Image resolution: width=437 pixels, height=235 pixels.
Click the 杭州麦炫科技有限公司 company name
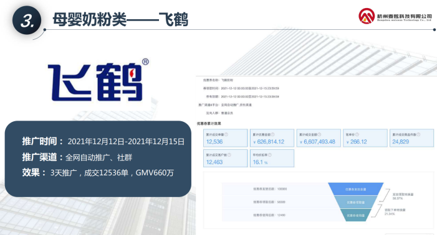(x=404, y=16)
